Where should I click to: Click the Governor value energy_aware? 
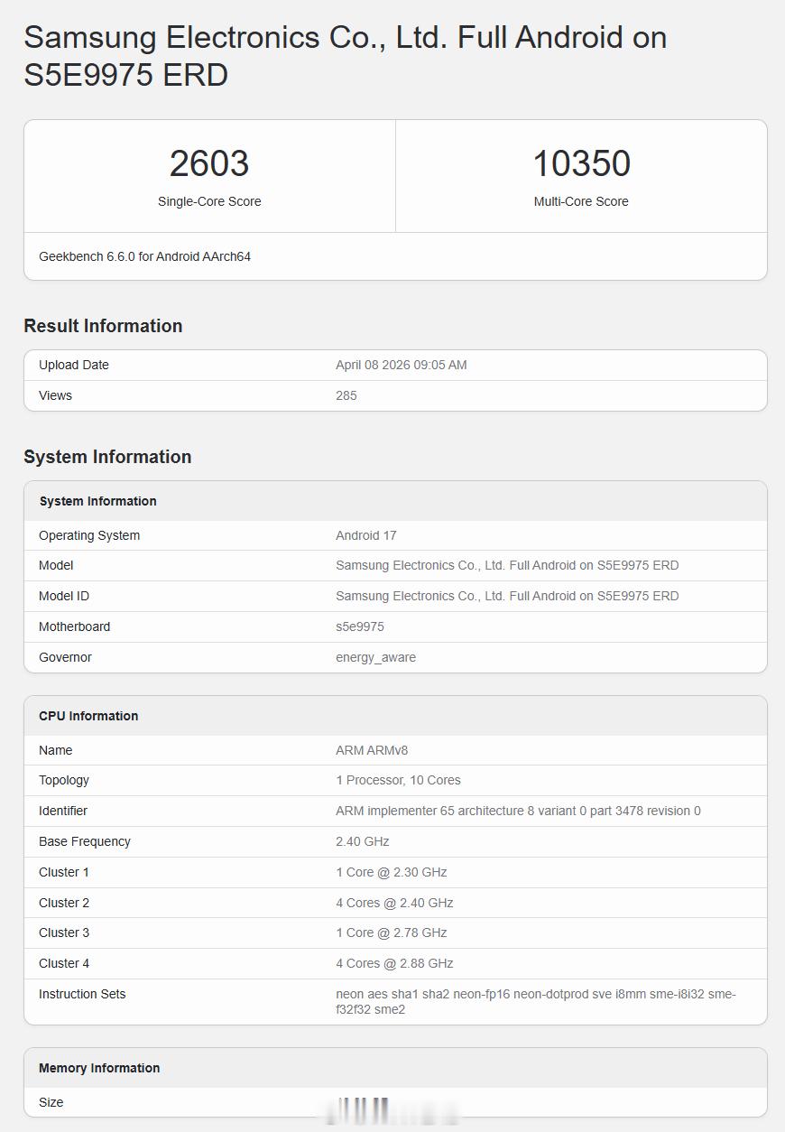[x=375, y=657]
